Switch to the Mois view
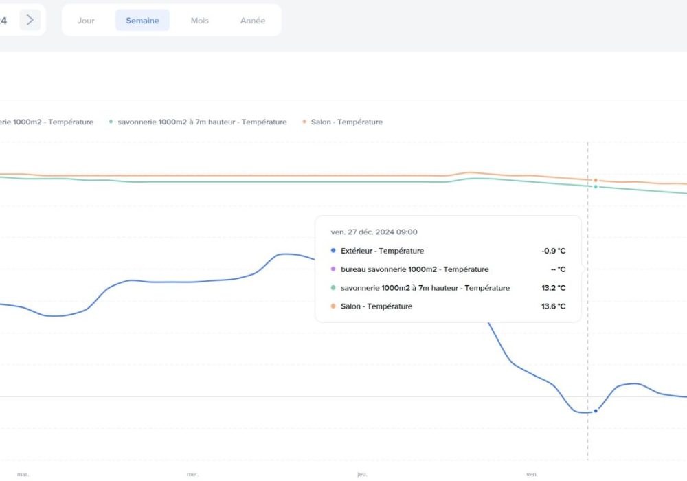The image size is (687, 481). 200,21
